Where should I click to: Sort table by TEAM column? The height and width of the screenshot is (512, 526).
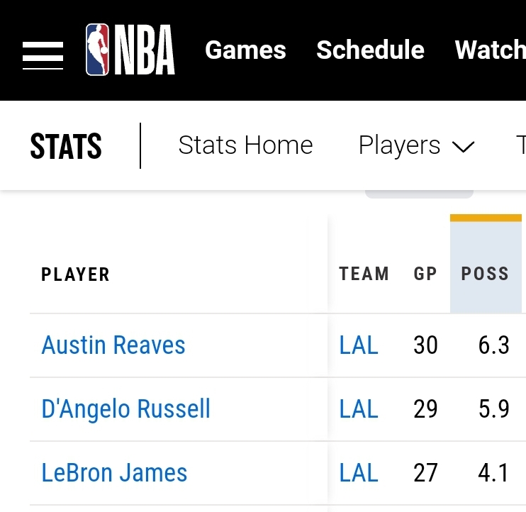coord(364,274)
